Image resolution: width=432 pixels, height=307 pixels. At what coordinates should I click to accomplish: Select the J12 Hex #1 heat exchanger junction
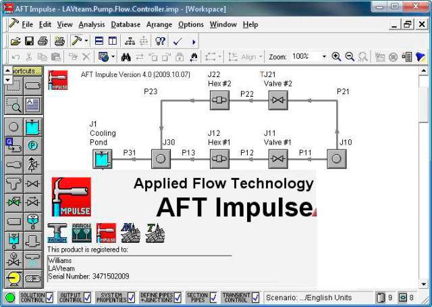click(219, 159)
